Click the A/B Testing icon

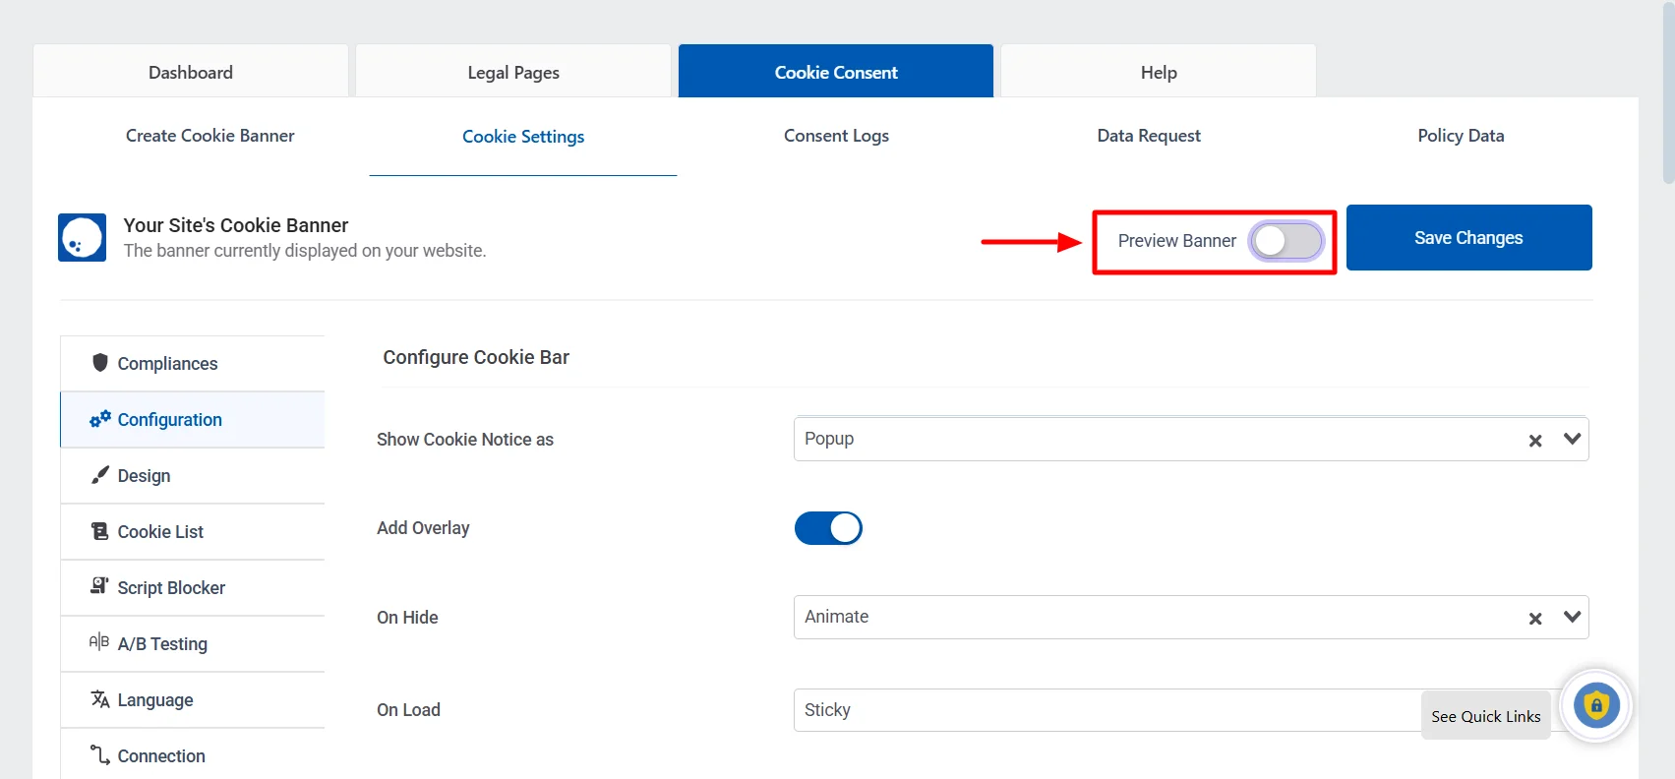point(99,642)
